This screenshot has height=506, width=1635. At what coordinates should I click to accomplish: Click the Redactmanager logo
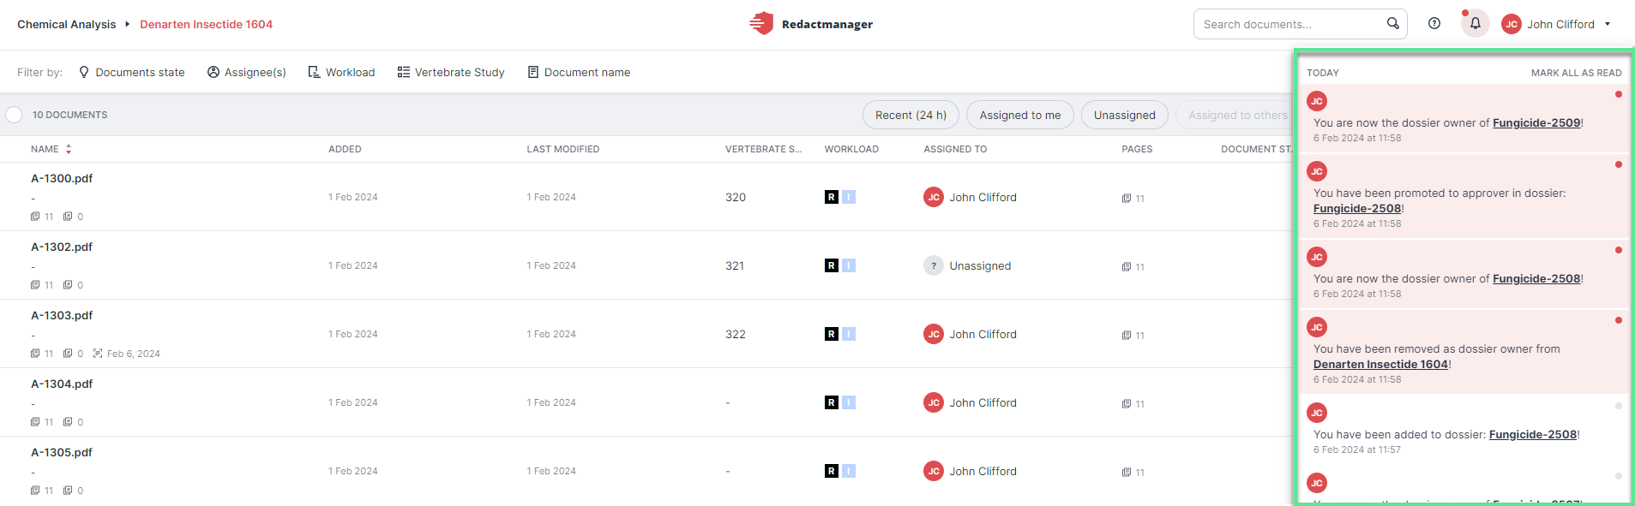tap(810, 24)
